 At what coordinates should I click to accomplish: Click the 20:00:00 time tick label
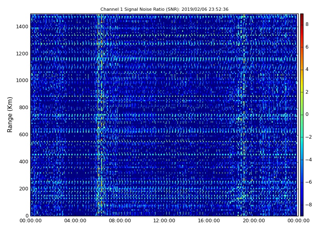(x=254, y=221)
